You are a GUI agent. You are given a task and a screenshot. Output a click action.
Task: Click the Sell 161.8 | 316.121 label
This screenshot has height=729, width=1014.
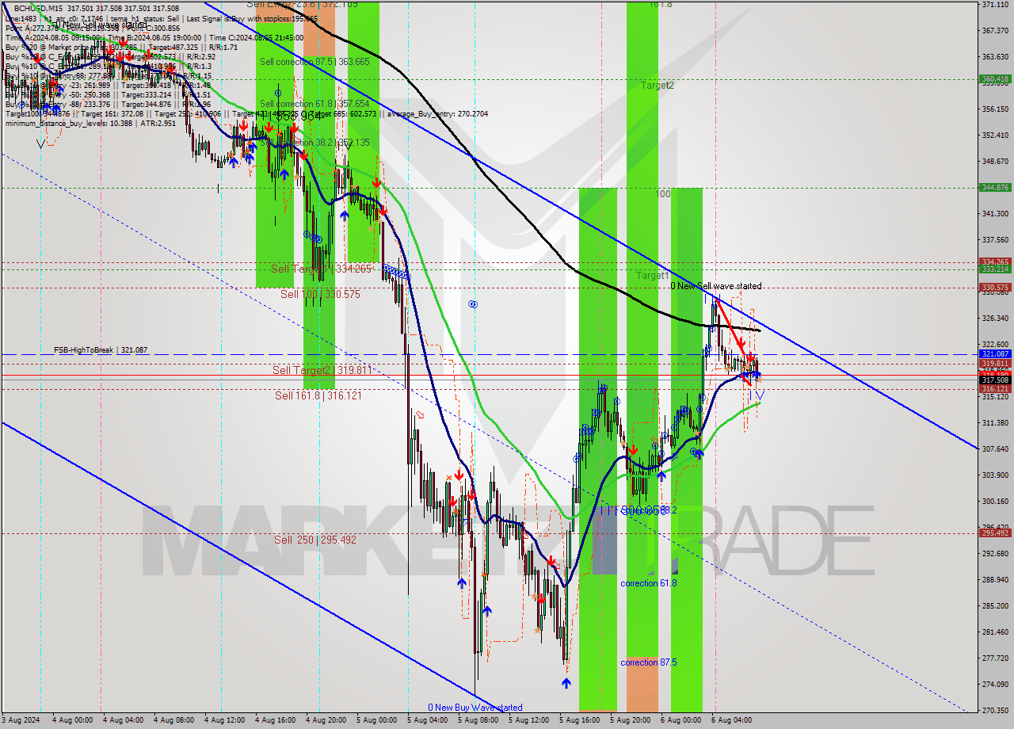point(318,395)
